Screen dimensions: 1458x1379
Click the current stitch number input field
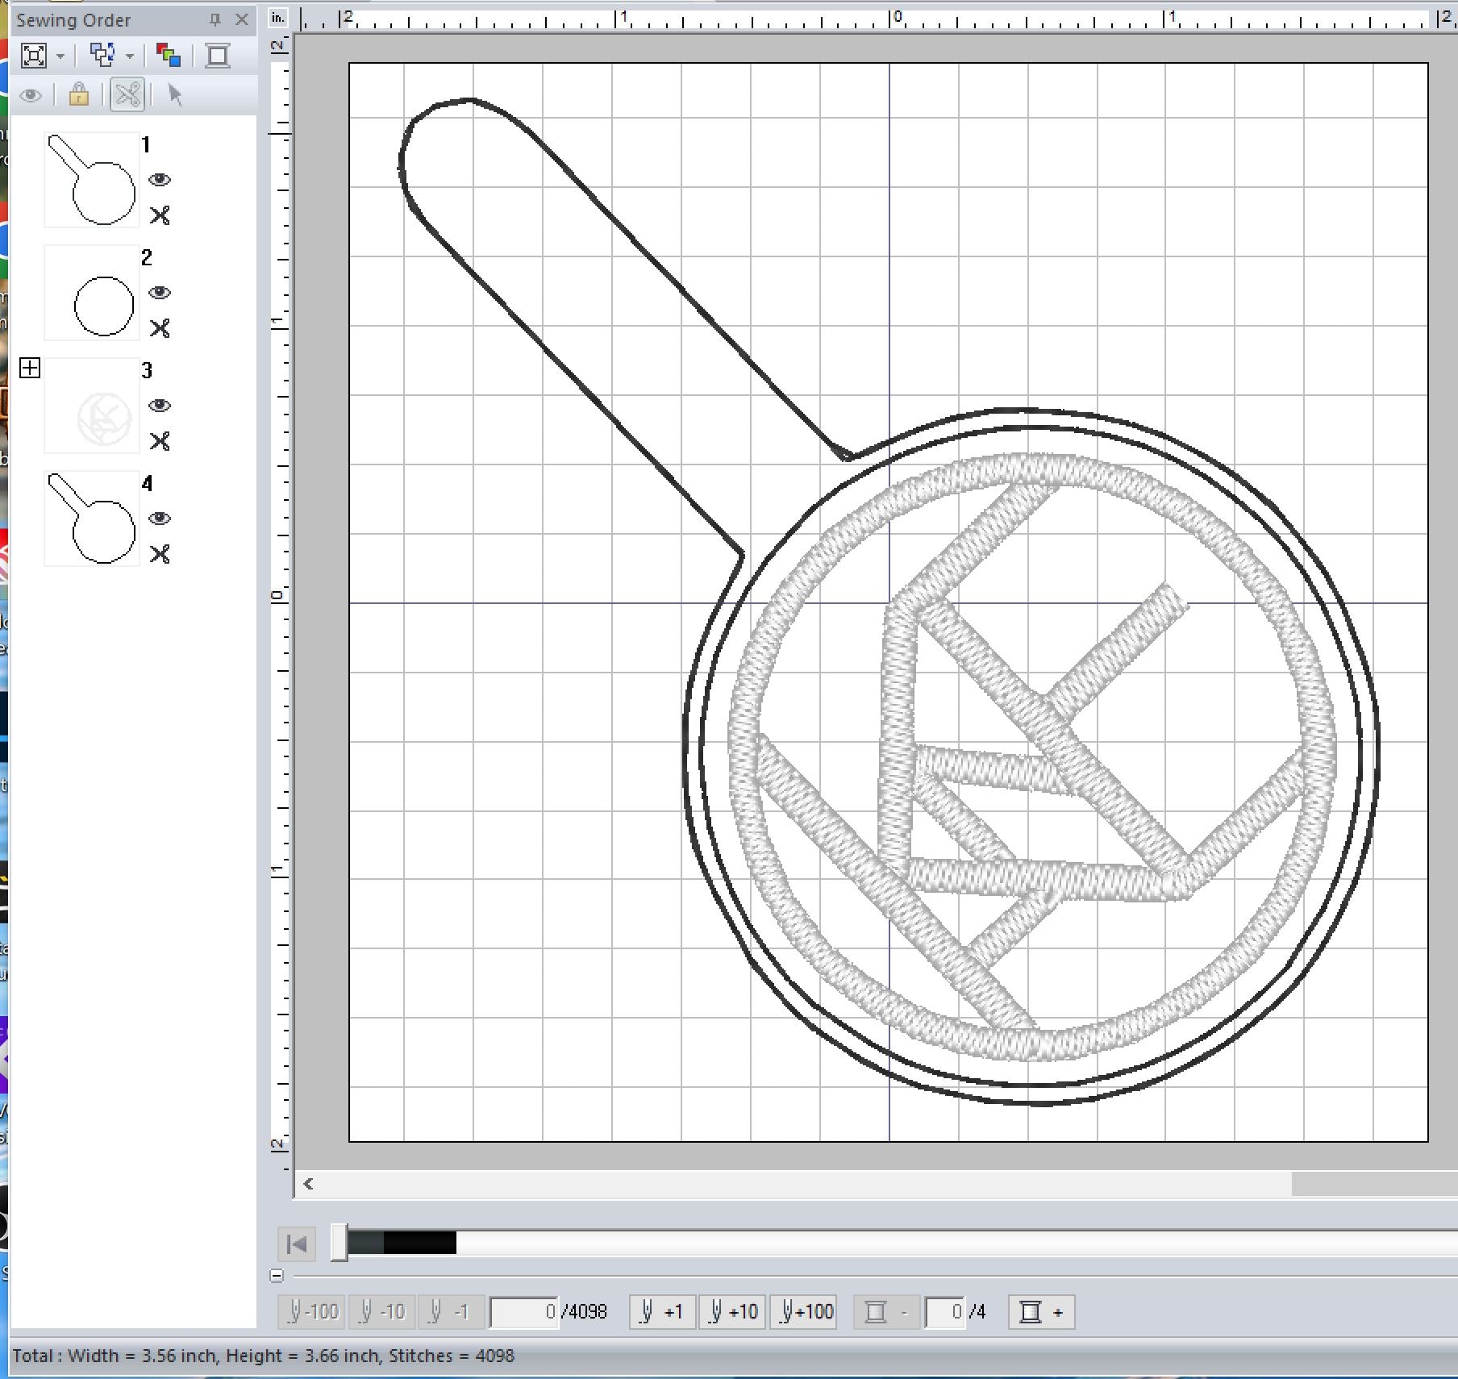pyautogui.click(x=523, y=1312)
